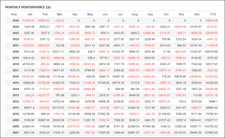Select the 2025 YTD value -29834.09
Screen dimensions: 225x138
211,21
